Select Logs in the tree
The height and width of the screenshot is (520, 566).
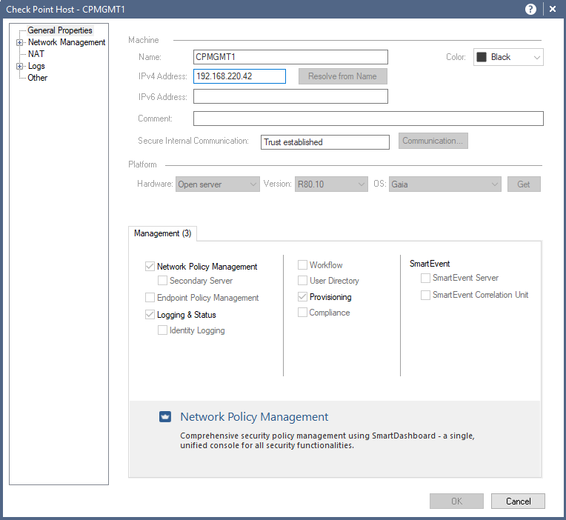tap(36, 66)
